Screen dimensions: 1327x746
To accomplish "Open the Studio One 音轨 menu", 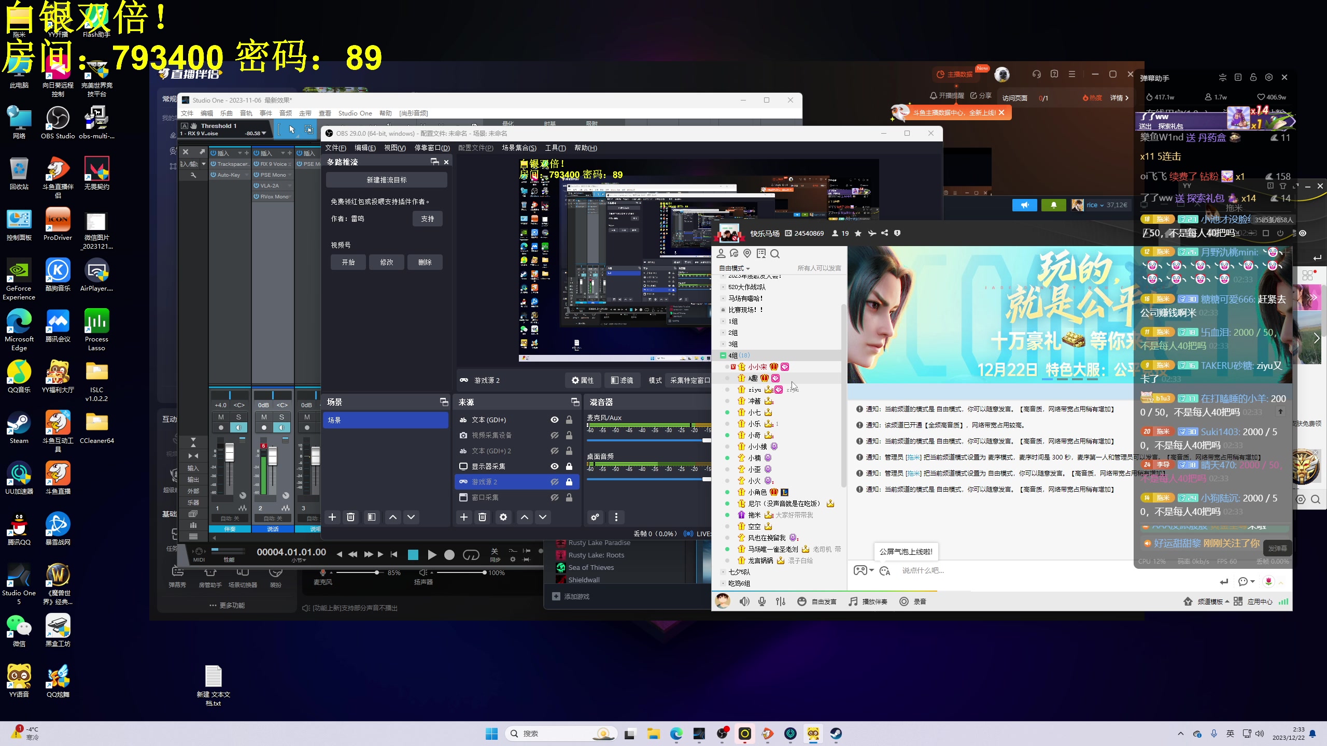I will coord(246,113).
